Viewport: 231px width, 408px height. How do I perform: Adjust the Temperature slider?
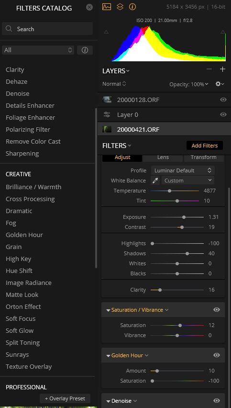[x=175, y=191]
